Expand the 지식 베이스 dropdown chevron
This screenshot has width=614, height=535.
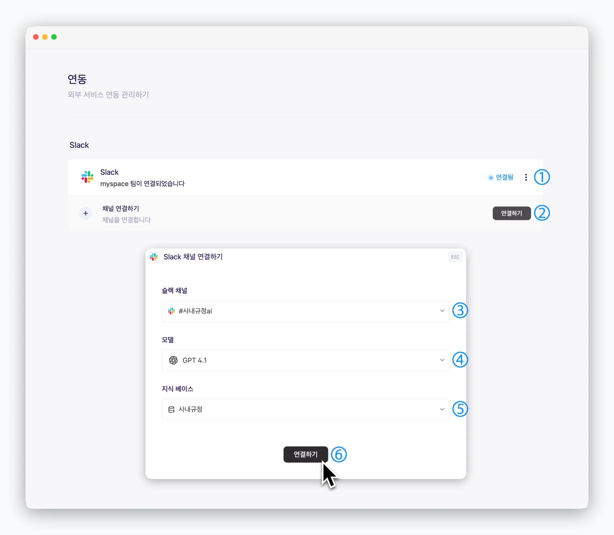(442, 410)
